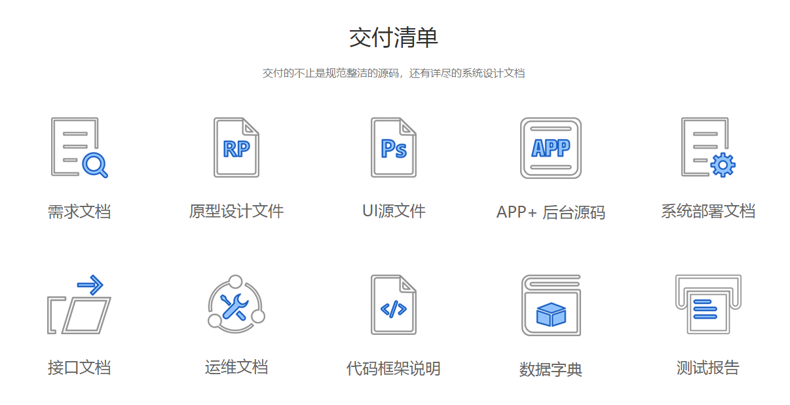This screenshot has height=405, width=790.
Task: Click the 需求文档 label
Action: pos(79,212)
